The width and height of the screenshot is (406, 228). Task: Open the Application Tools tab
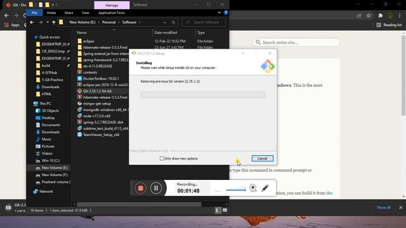click(x=112, y=13)
